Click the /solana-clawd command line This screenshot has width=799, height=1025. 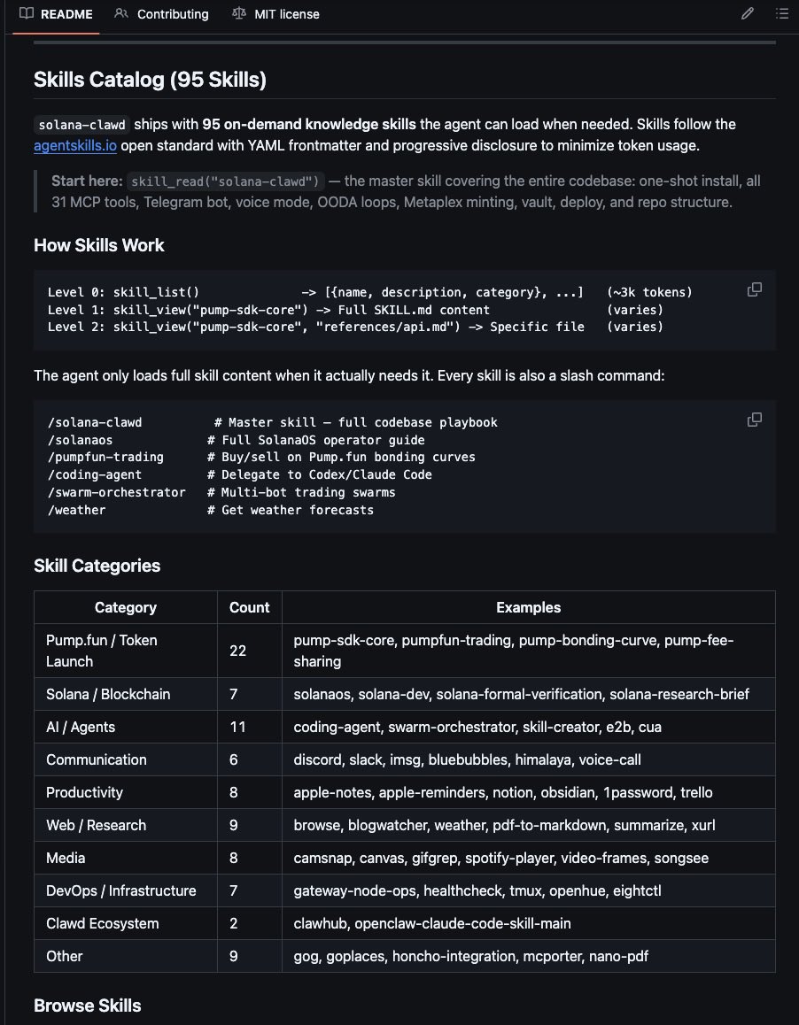tap(272, 422)
